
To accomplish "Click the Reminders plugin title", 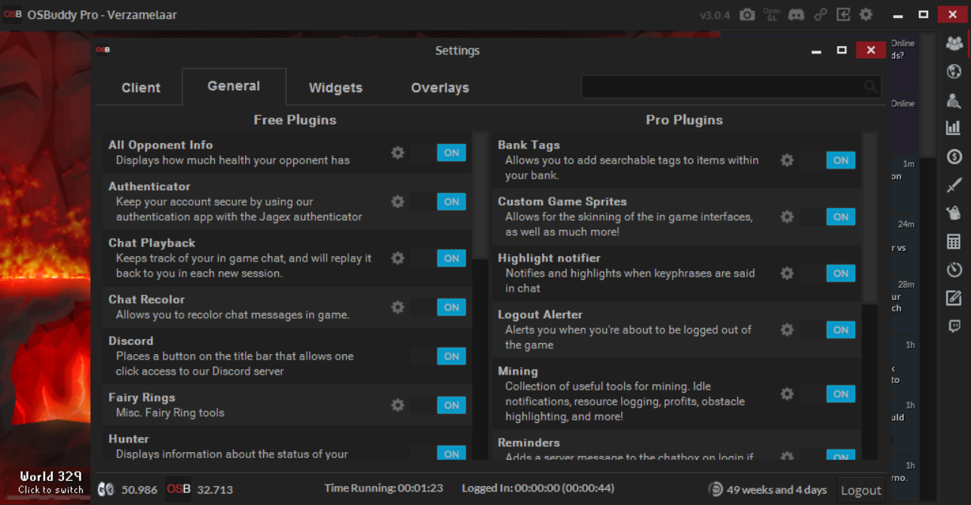I will 528,442.
